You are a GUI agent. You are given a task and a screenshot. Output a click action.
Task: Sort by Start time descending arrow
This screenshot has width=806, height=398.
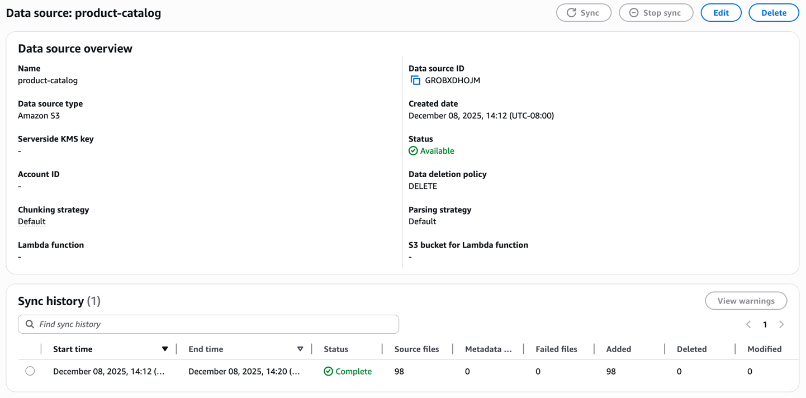165,349
